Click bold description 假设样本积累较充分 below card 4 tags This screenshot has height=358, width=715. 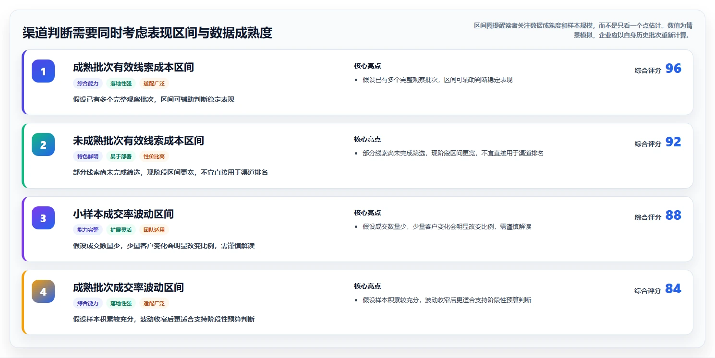pos(164,320)
